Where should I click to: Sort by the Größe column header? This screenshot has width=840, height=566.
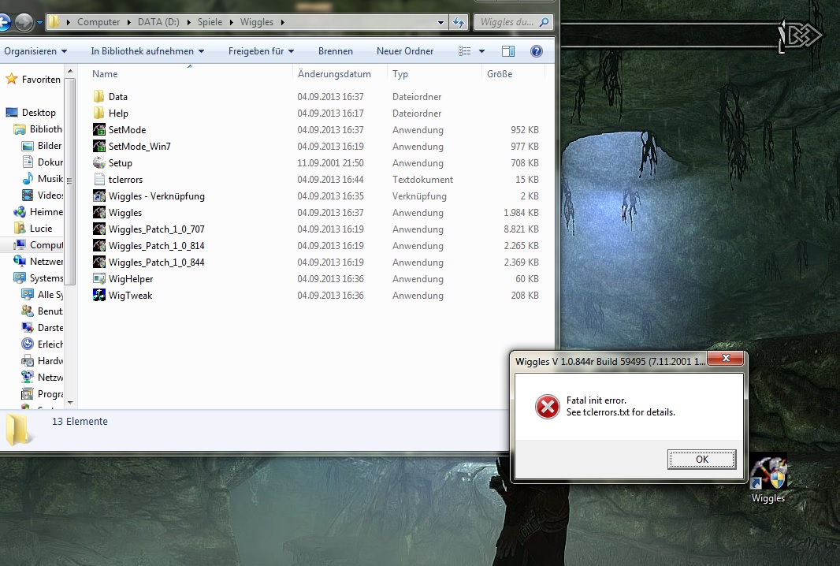[500, 74]
